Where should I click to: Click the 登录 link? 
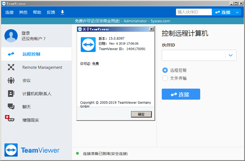click(26, 33)
